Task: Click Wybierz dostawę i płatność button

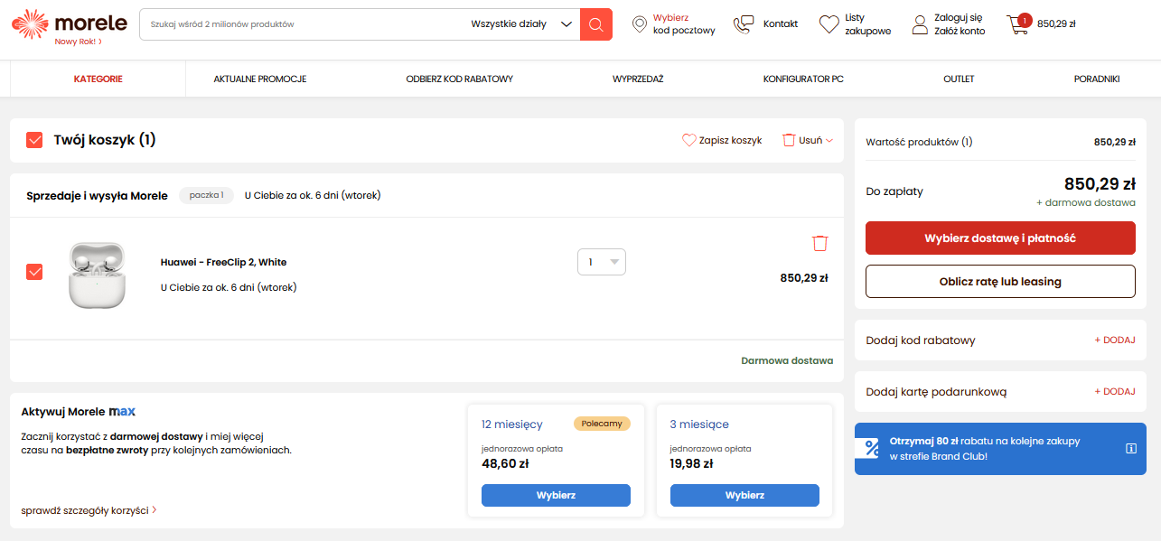Action: point(1000,238)
